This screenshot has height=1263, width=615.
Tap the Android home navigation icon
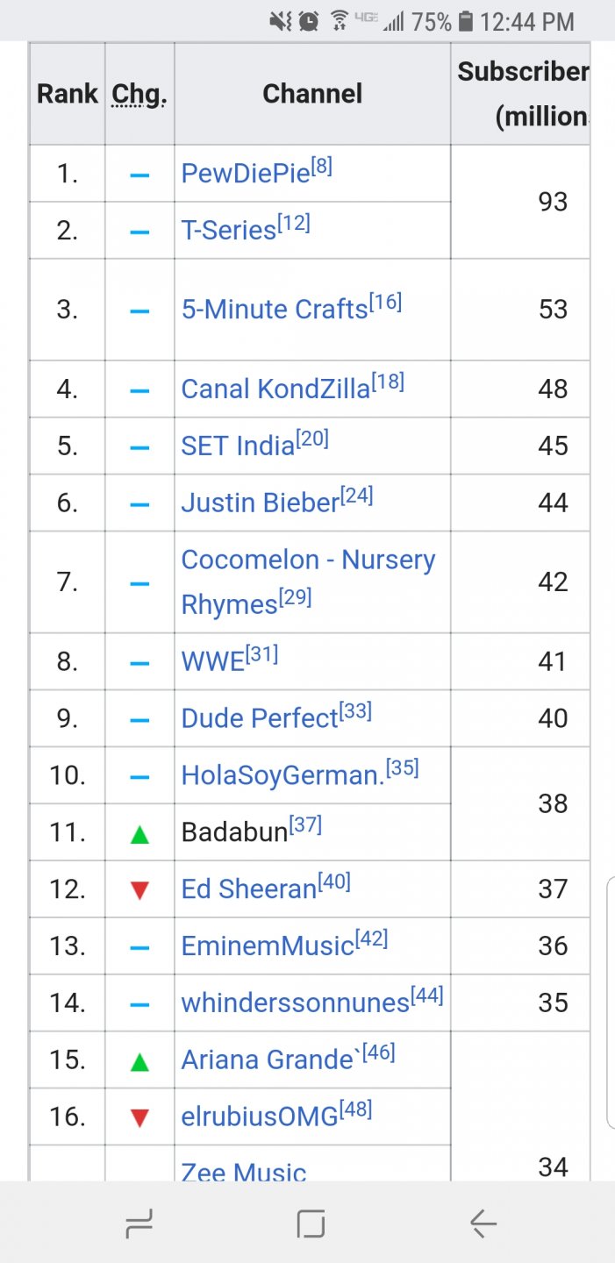pyautogui.click(x=311, y=1223)
